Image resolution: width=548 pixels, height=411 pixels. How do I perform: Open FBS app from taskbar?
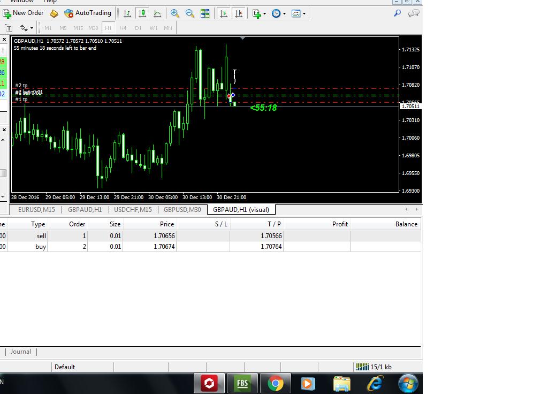(x=242, y=383)
